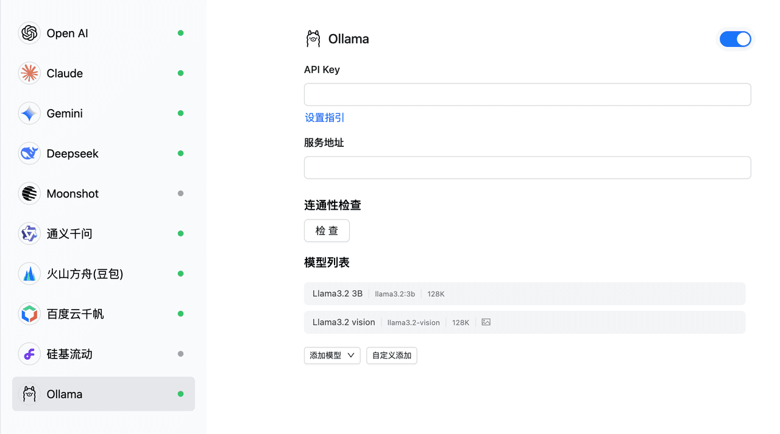
Task: Click the llama3.2:3b model ID text
Action: coord(395,294)
